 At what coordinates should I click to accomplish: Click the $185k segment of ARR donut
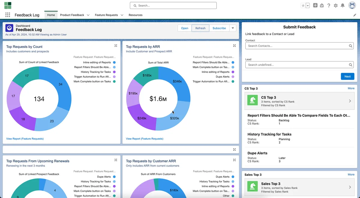coord(147,75)
